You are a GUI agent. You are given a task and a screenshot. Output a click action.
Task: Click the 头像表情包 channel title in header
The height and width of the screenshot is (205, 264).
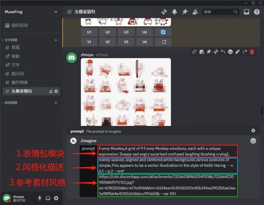pos(85,12)
